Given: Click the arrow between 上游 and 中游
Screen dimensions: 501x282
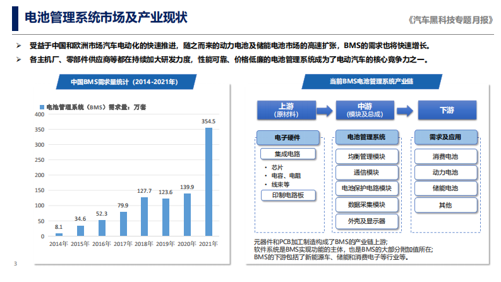Looking at the screenshot, I should tap(325, 111).
